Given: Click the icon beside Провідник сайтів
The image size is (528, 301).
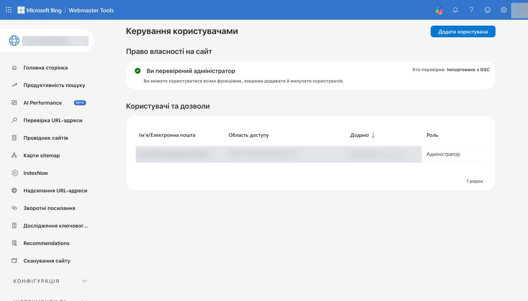Looking at the screenshot, I should click(x=14, y=138).
